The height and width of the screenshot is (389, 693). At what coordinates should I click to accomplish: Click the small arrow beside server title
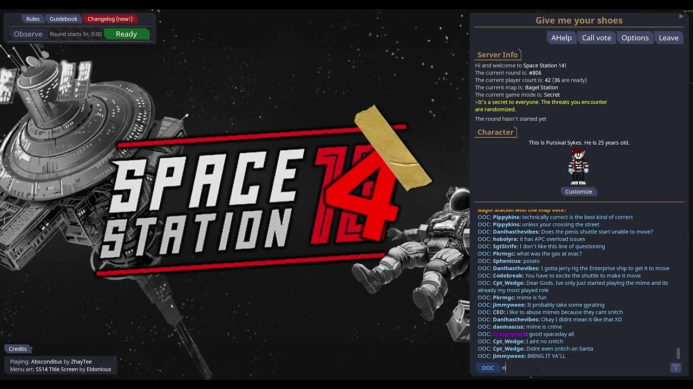(x=681, y=17)
